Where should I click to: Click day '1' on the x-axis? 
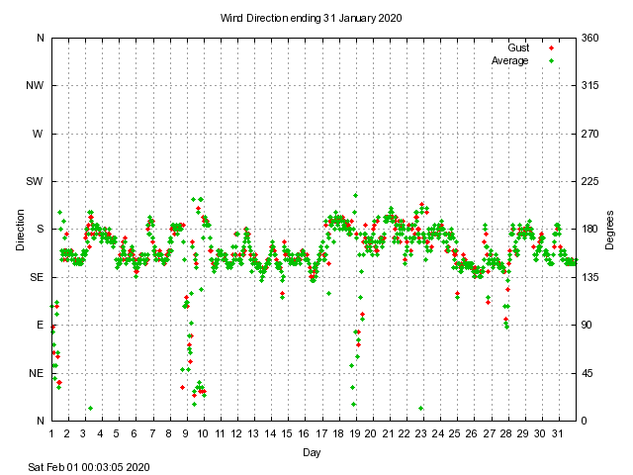tap(51, 433)
